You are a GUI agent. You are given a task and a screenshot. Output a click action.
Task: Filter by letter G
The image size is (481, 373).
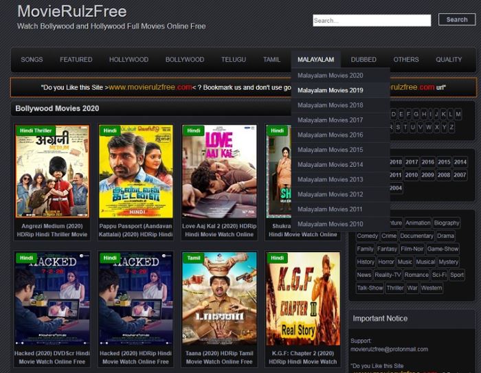[x=416, y=114]
